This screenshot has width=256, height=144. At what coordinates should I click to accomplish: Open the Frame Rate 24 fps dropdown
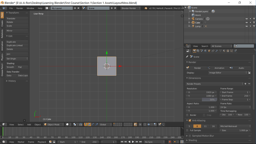click(235, 107)
